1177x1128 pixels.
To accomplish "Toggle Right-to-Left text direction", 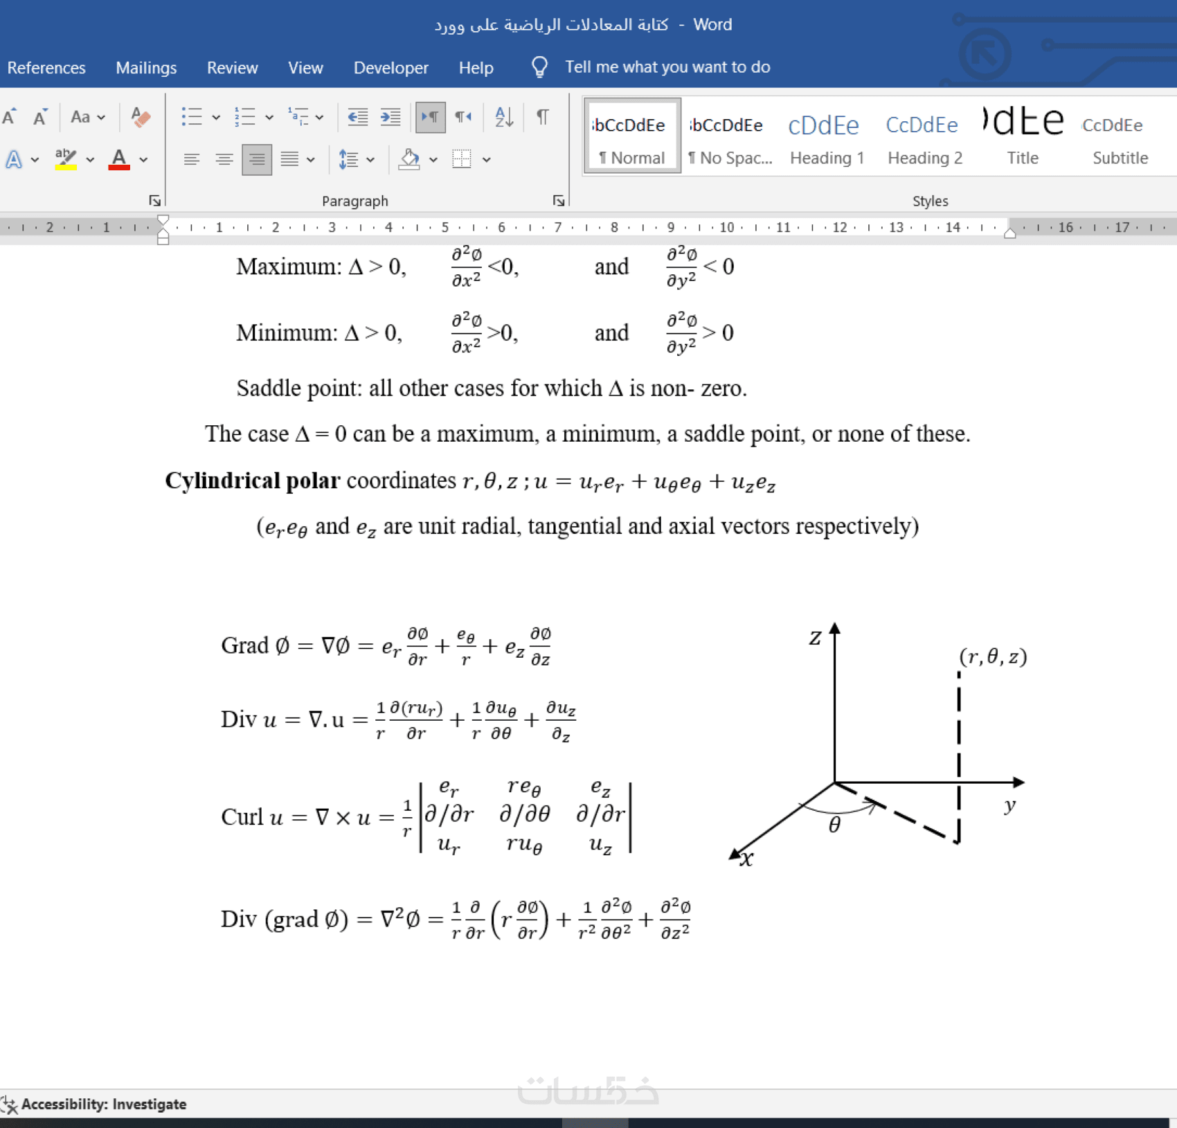I will tap(463, 117).
